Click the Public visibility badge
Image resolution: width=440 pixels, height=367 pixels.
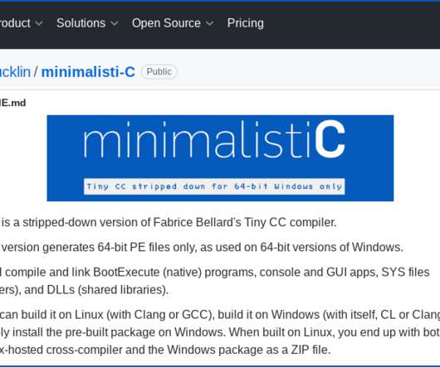pos(159,72)
